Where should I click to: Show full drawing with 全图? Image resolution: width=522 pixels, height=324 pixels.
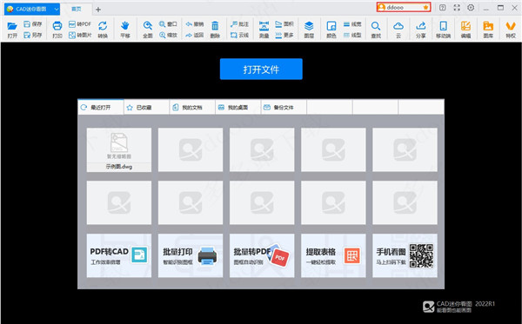148,30
